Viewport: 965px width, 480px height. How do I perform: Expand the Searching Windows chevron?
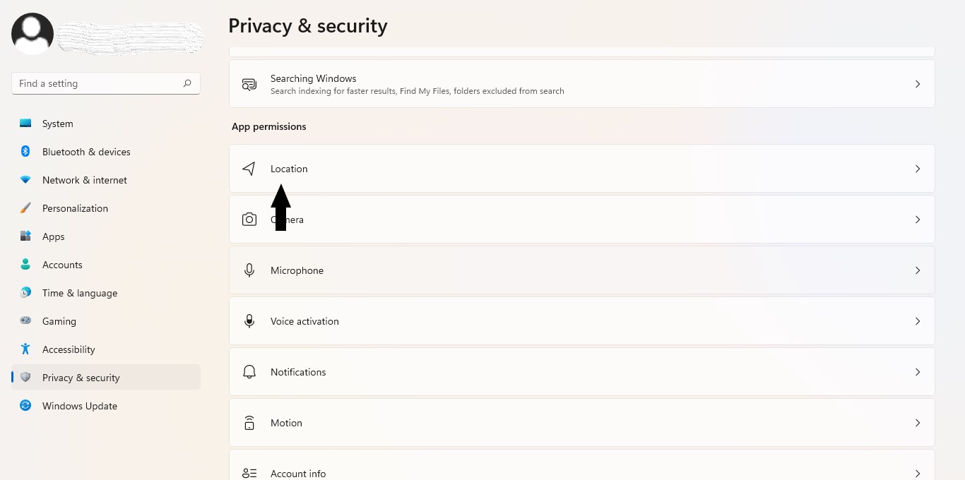[918, 84]
